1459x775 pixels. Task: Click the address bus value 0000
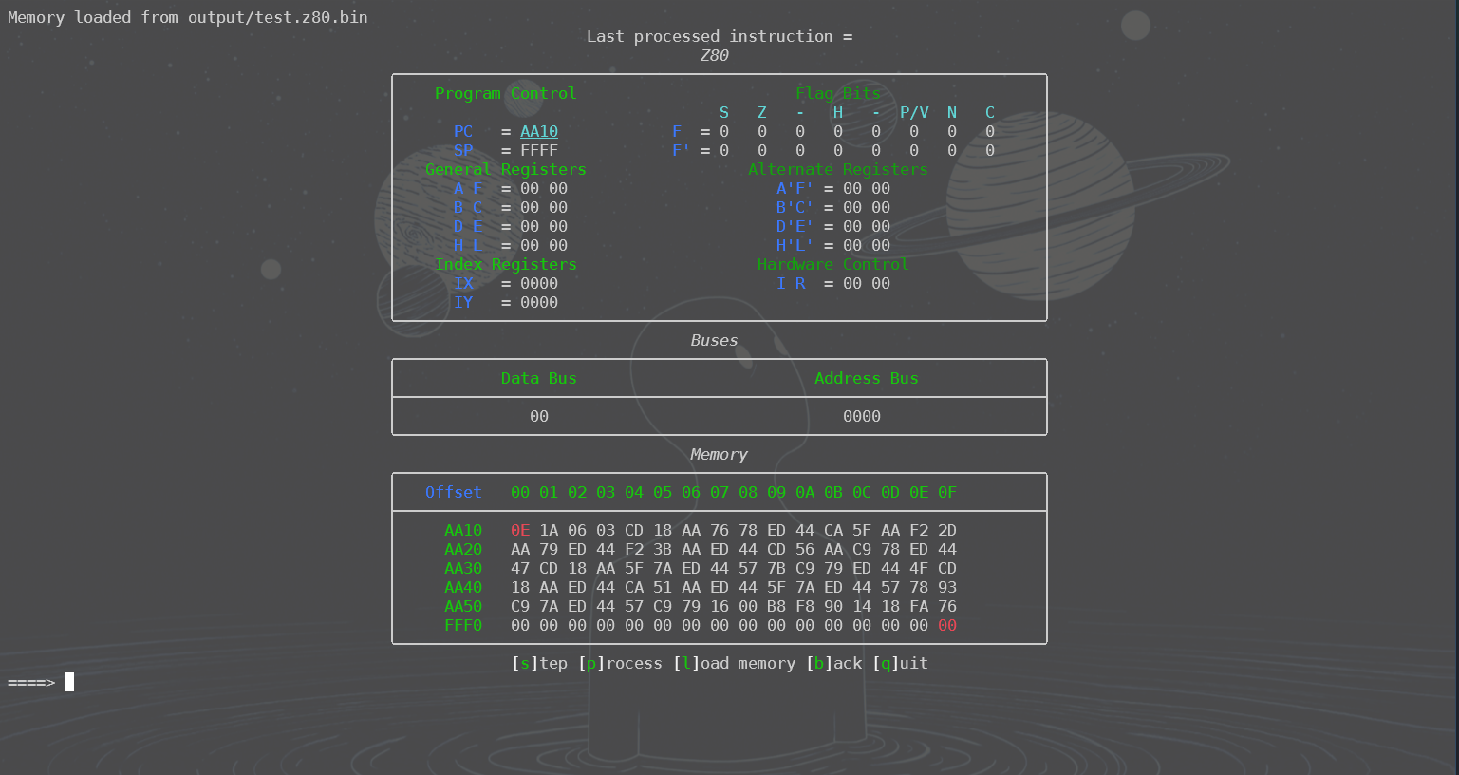pos(862,416)
